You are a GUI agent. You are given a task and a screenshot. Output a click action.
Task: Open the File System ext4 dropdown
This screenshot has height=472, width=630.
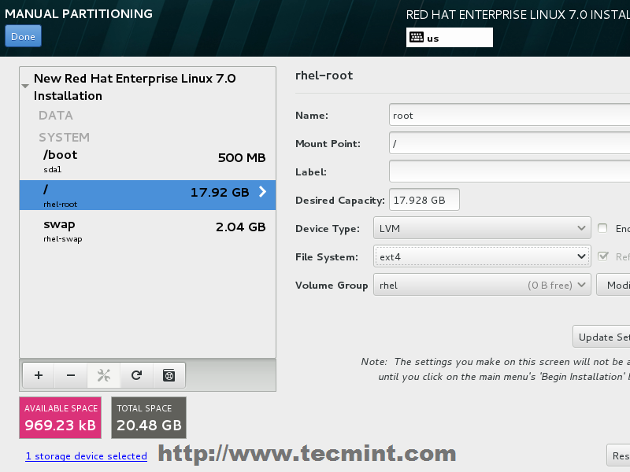coord(482,256)
